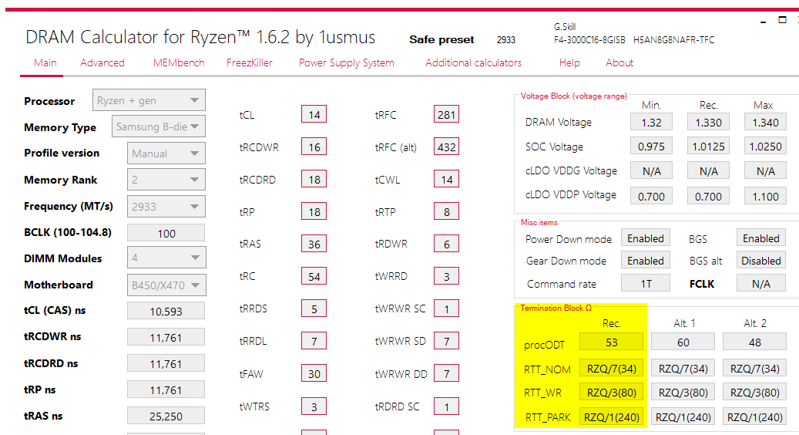Click SOC Voltage Min. value 0.975
The image size is (799, 435).
coord(651,147)
